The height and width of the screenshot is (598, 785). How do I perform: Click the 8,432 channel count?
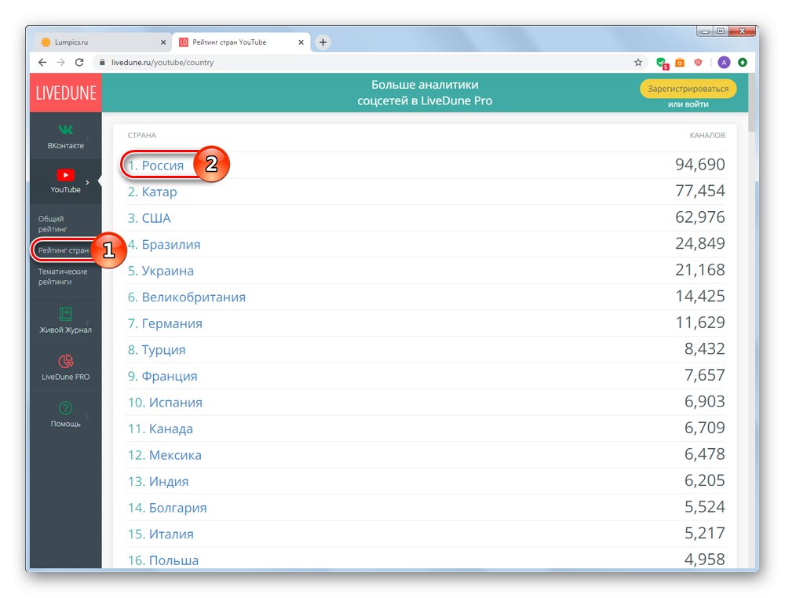click(x=704, y=348)
